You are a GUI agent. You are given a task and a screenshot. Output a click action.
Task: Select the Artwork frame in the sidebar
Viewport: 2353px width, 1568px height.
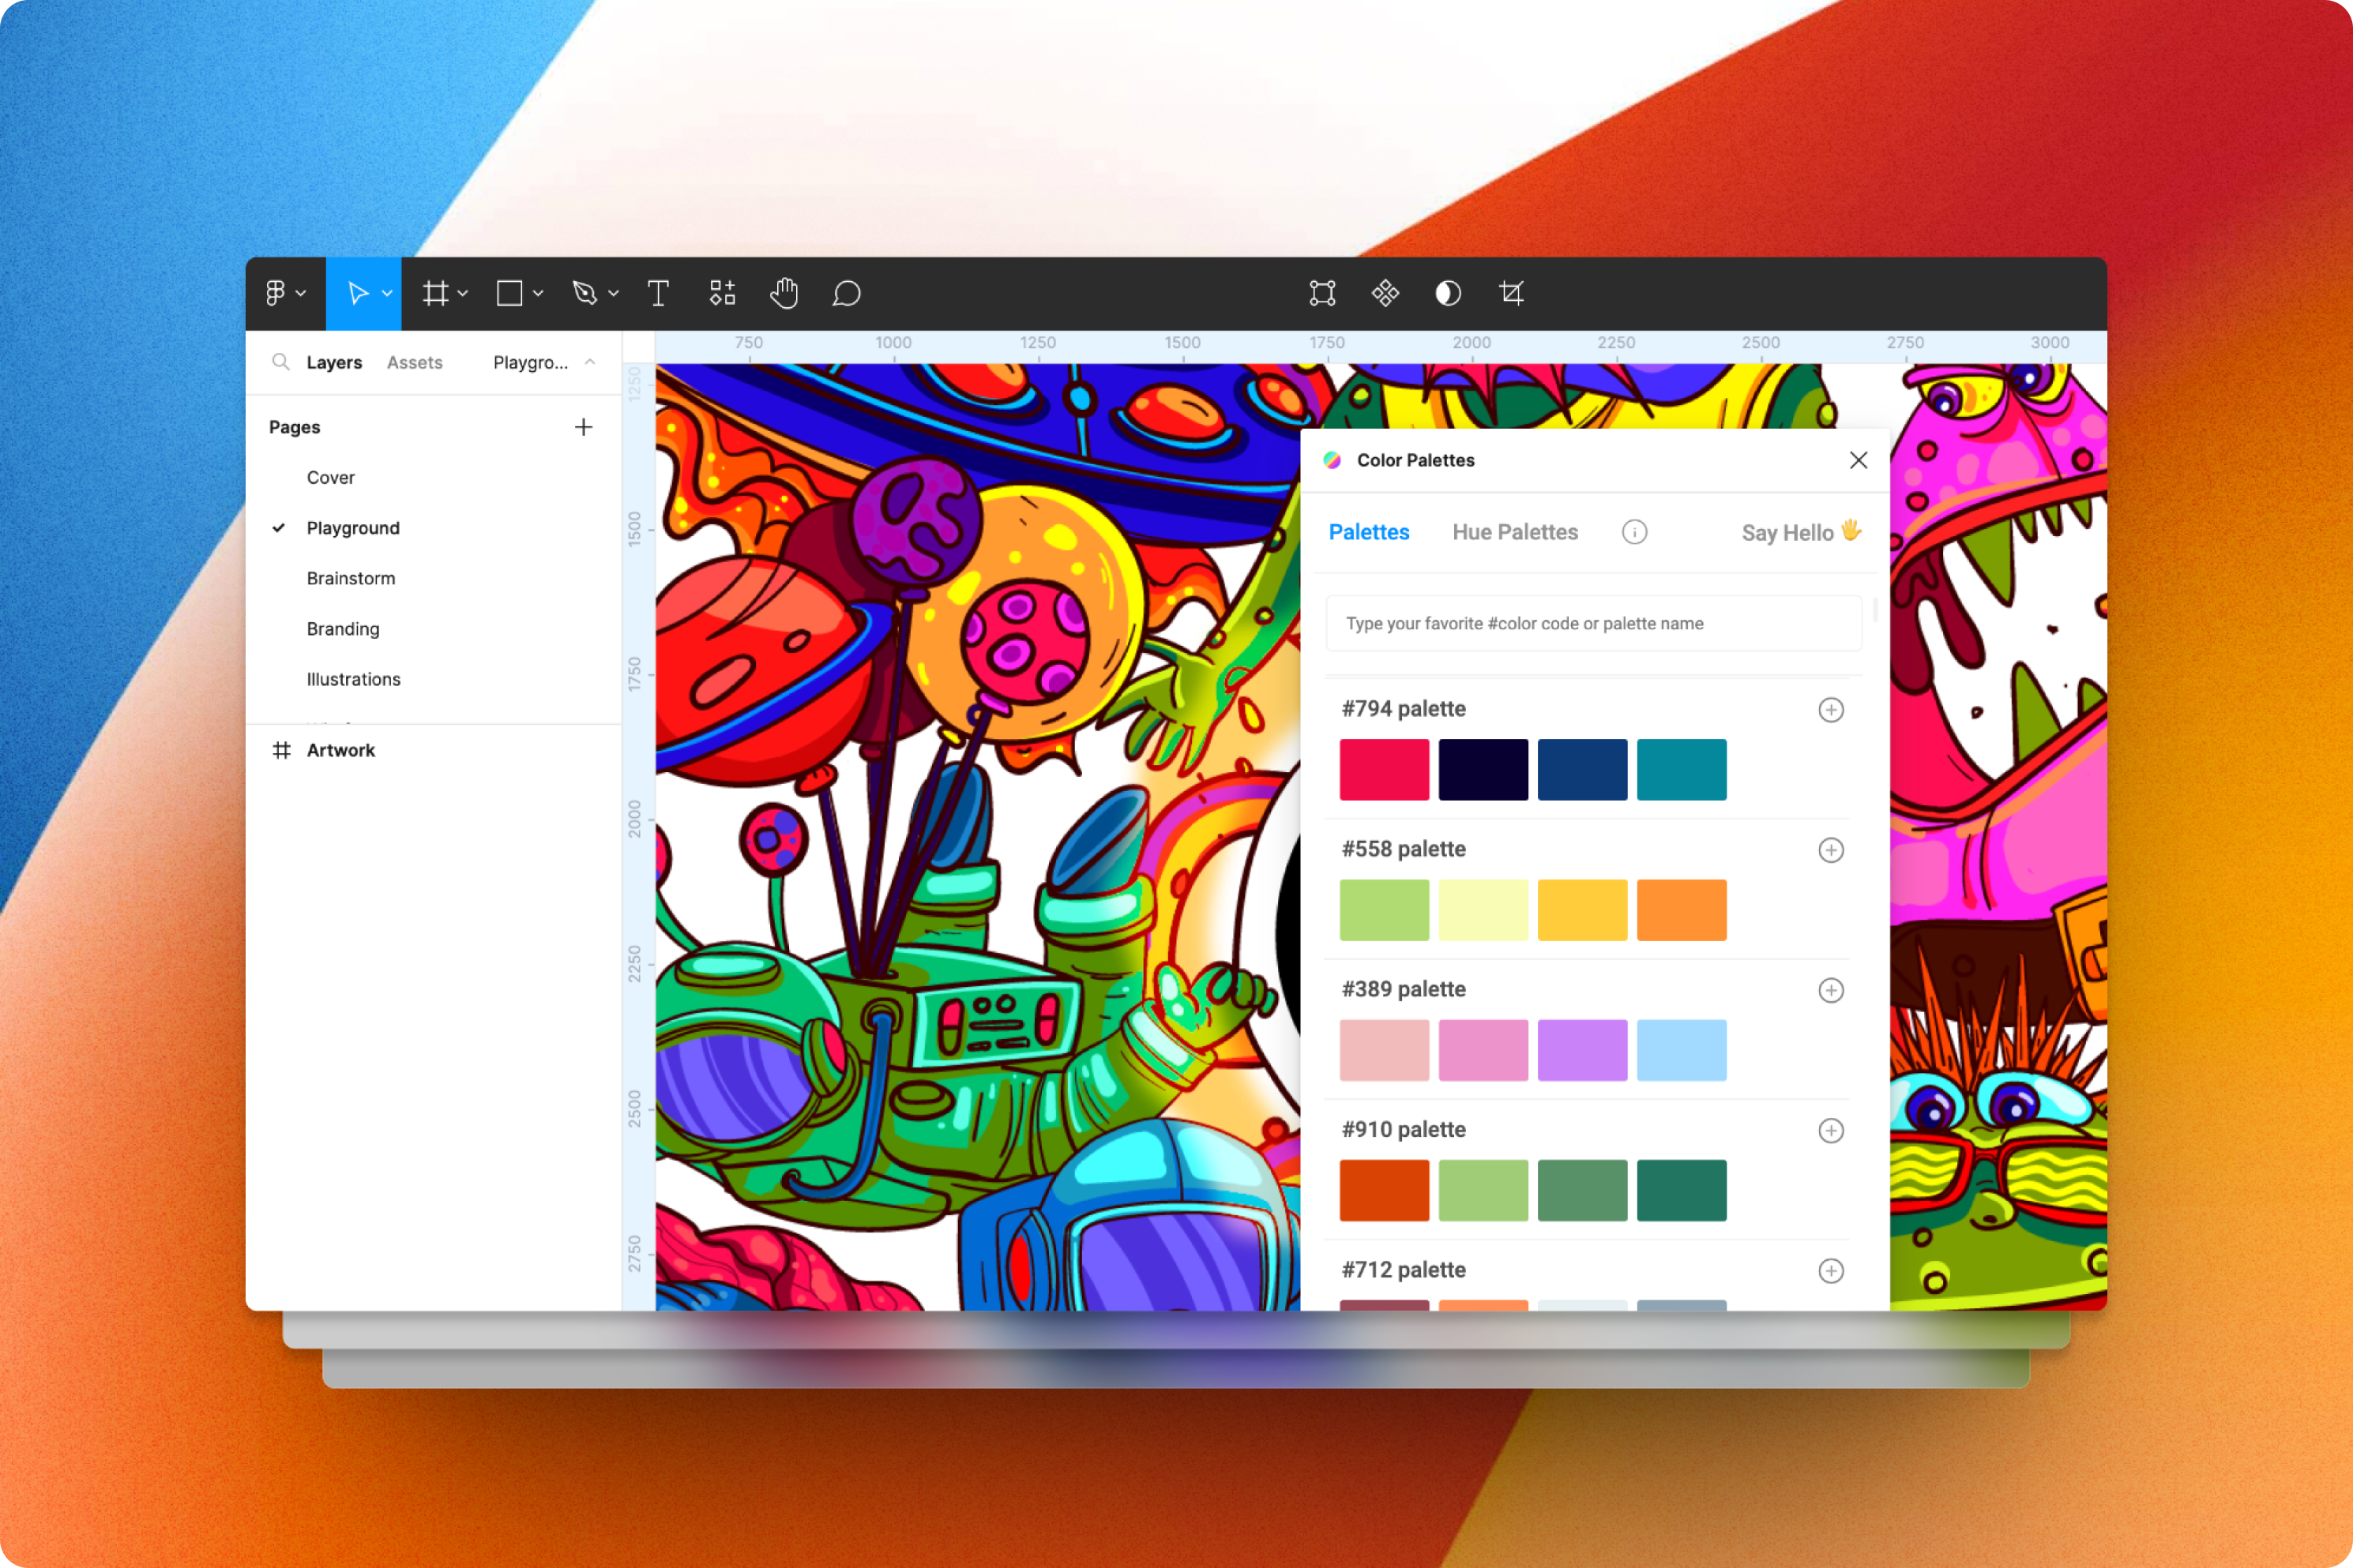pos(340,749)
